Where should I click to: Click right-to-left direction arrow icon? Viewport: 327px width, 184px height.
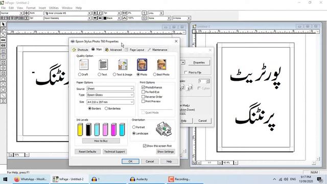(x=100, y=18)
